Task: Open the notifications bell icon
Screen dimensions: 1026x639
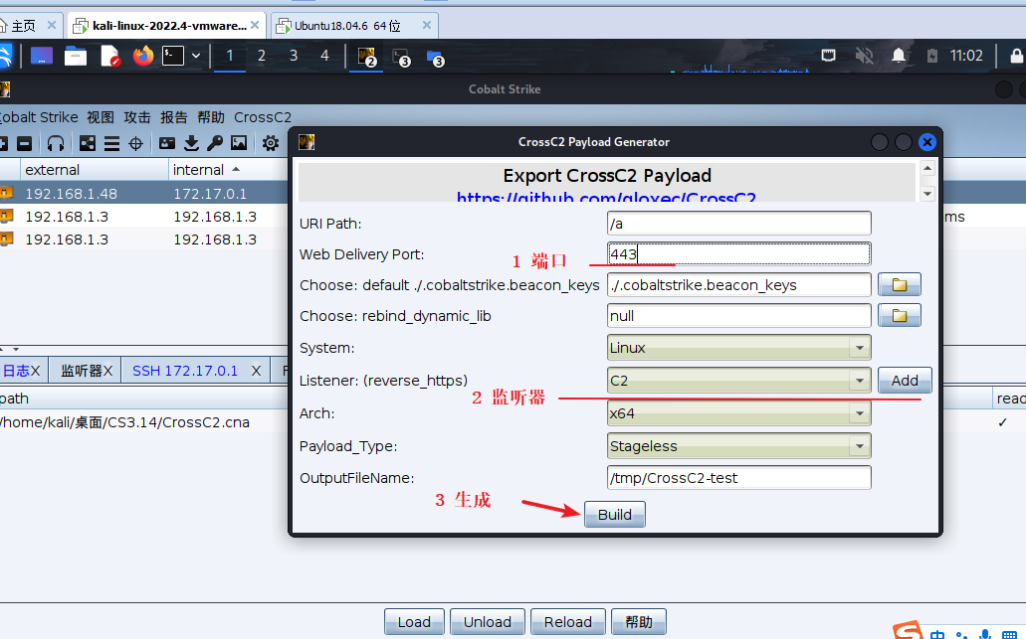Action: point(899,56)
